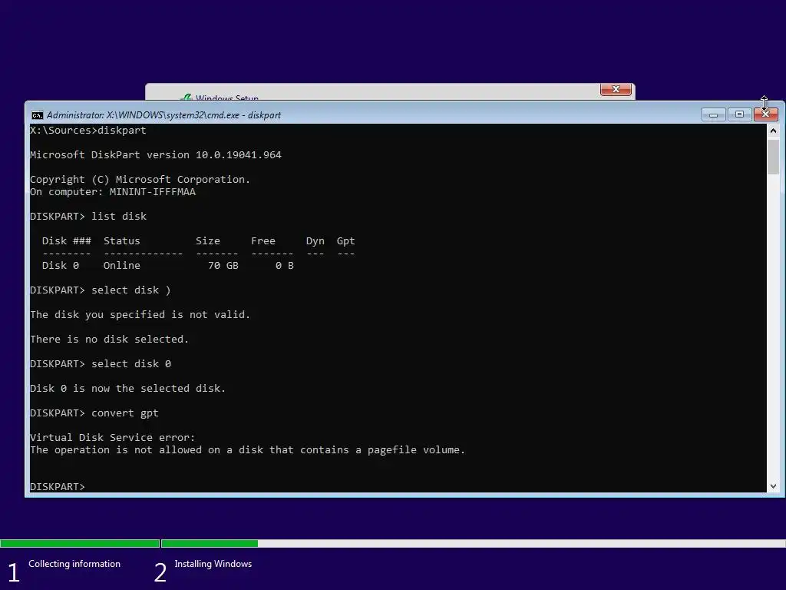The image size is (786, 590).
Task: Click the 'Virtual Disk Service error:' line
Action: (113, 437)
